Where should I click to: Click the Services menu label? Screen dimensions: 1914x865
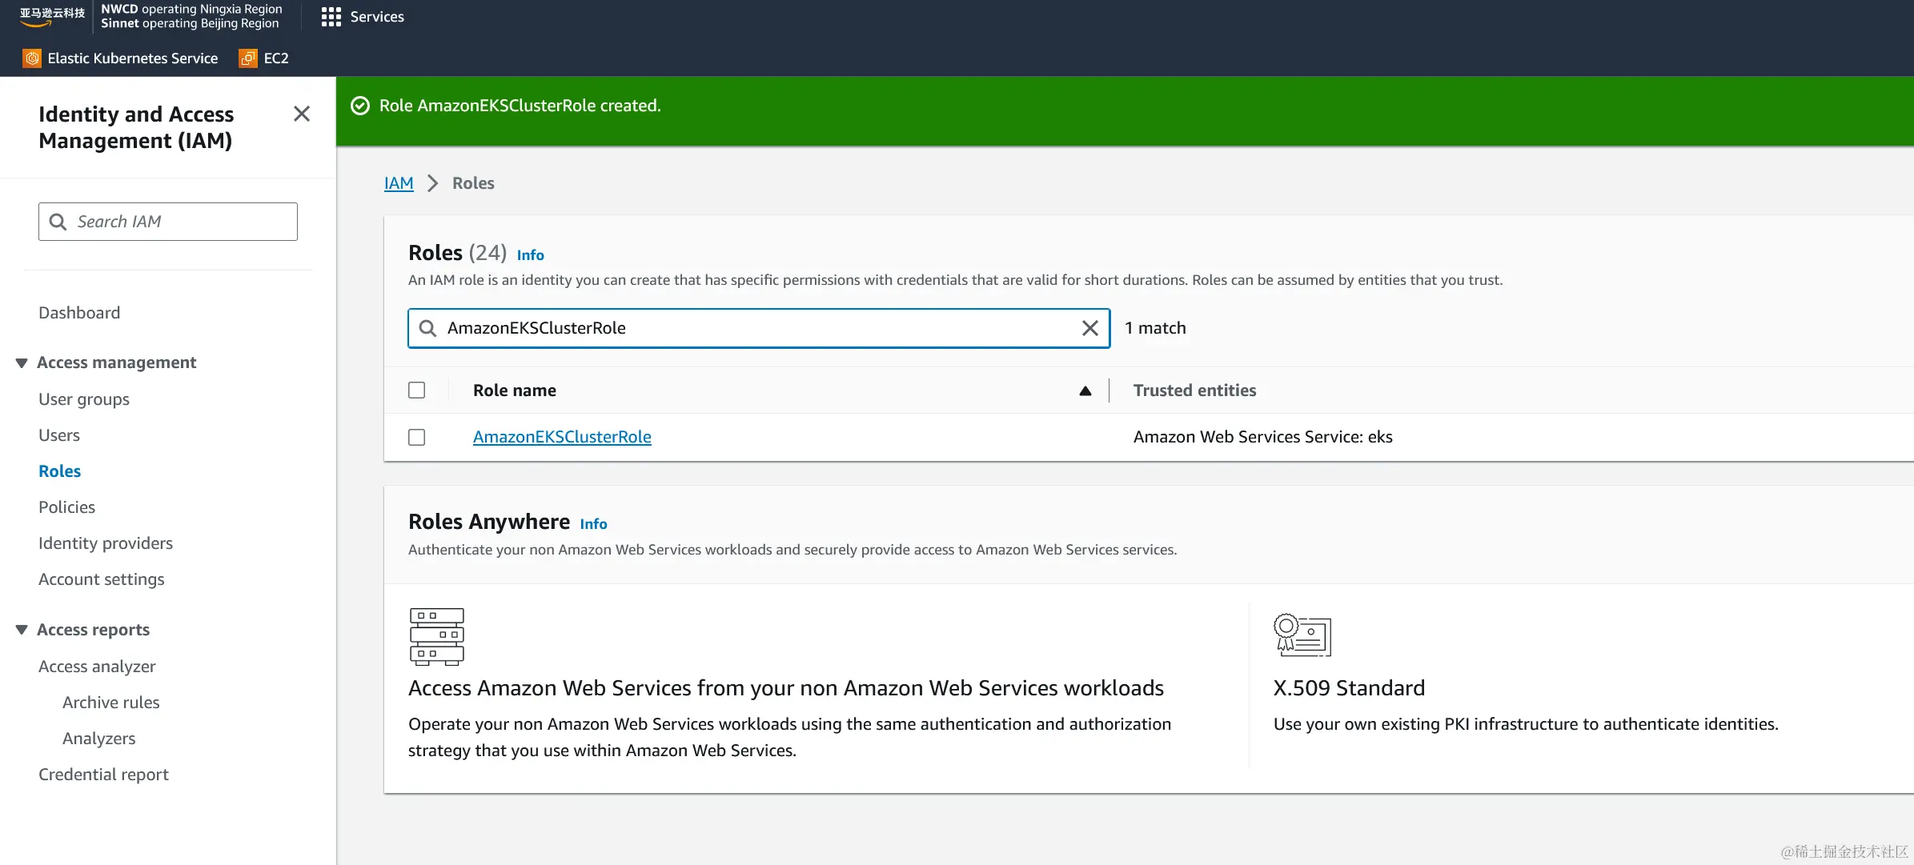377,17
